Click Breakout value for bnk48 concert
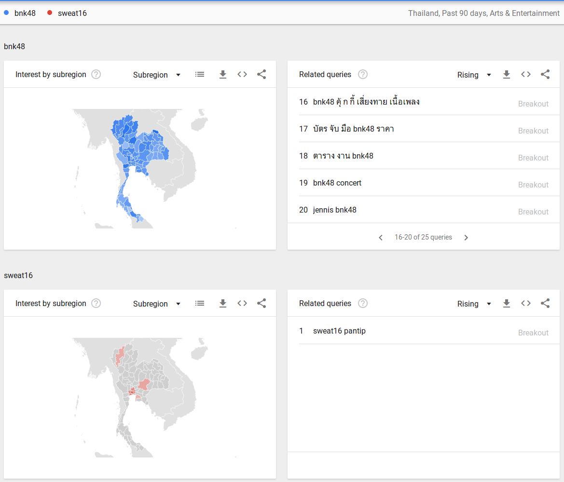 coord(533,185)
